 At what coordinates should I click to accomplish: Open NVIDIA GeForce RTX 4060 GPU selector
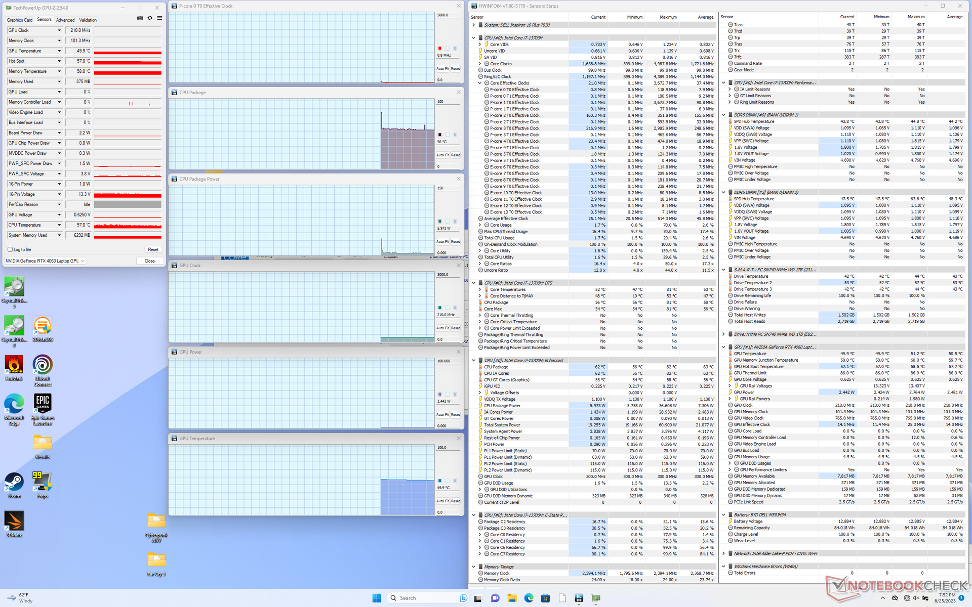pos(45,261)
